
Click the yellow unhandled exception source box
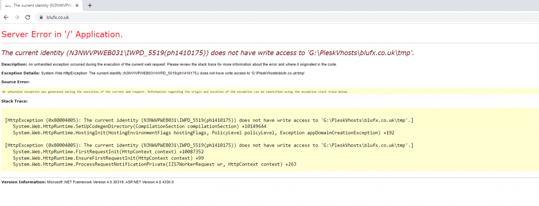[x=269, y=92]
